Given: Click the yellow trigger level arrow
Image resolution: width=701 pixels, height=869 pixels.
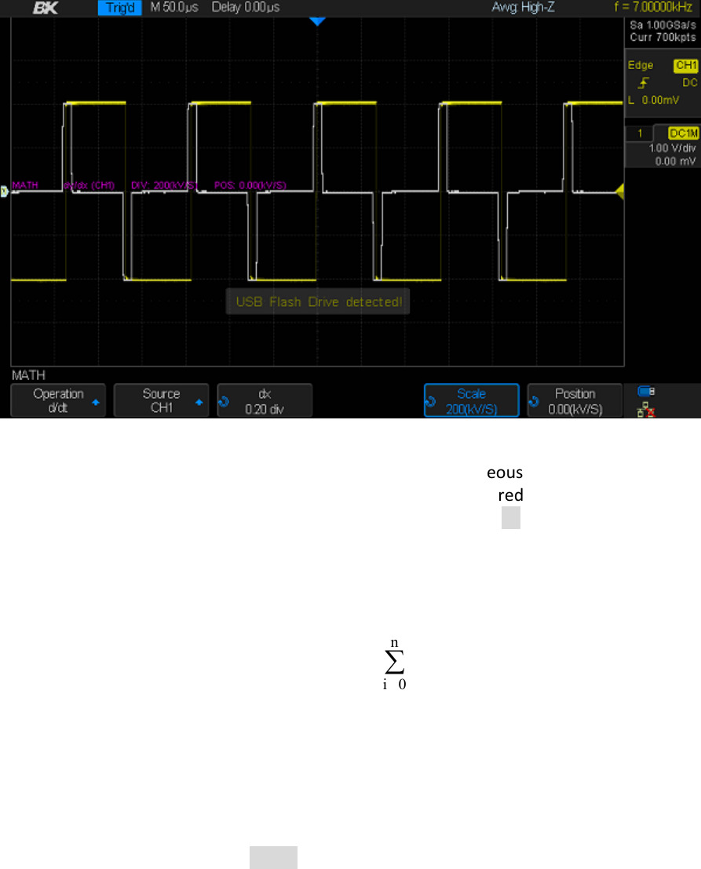Looking at the screenshot, I should pyautogui.click(x=618, y=191).
